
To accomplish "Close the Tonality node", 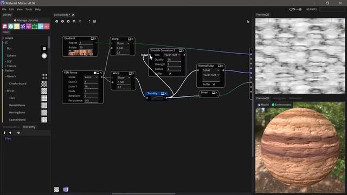I will point(165,94).
